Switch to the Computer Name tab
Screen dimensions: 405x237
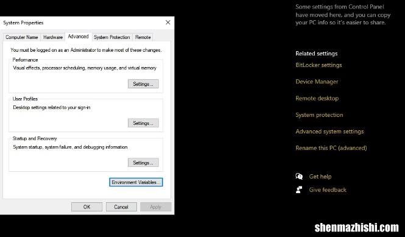point(22,37)
